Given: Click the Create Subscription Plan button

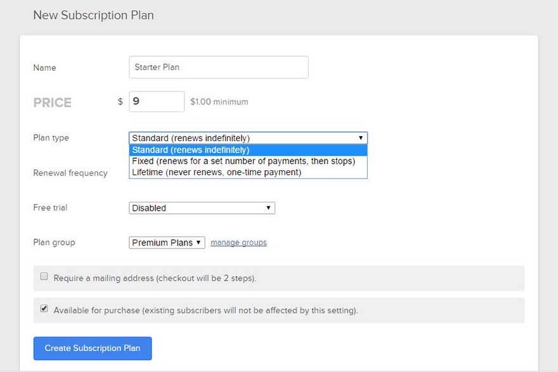Looking at the screenshot, I should point(93,348).
